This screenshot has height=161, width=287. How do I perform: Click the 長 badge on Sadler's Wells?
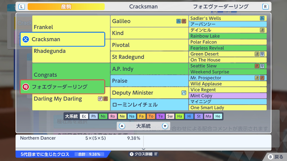262,18
